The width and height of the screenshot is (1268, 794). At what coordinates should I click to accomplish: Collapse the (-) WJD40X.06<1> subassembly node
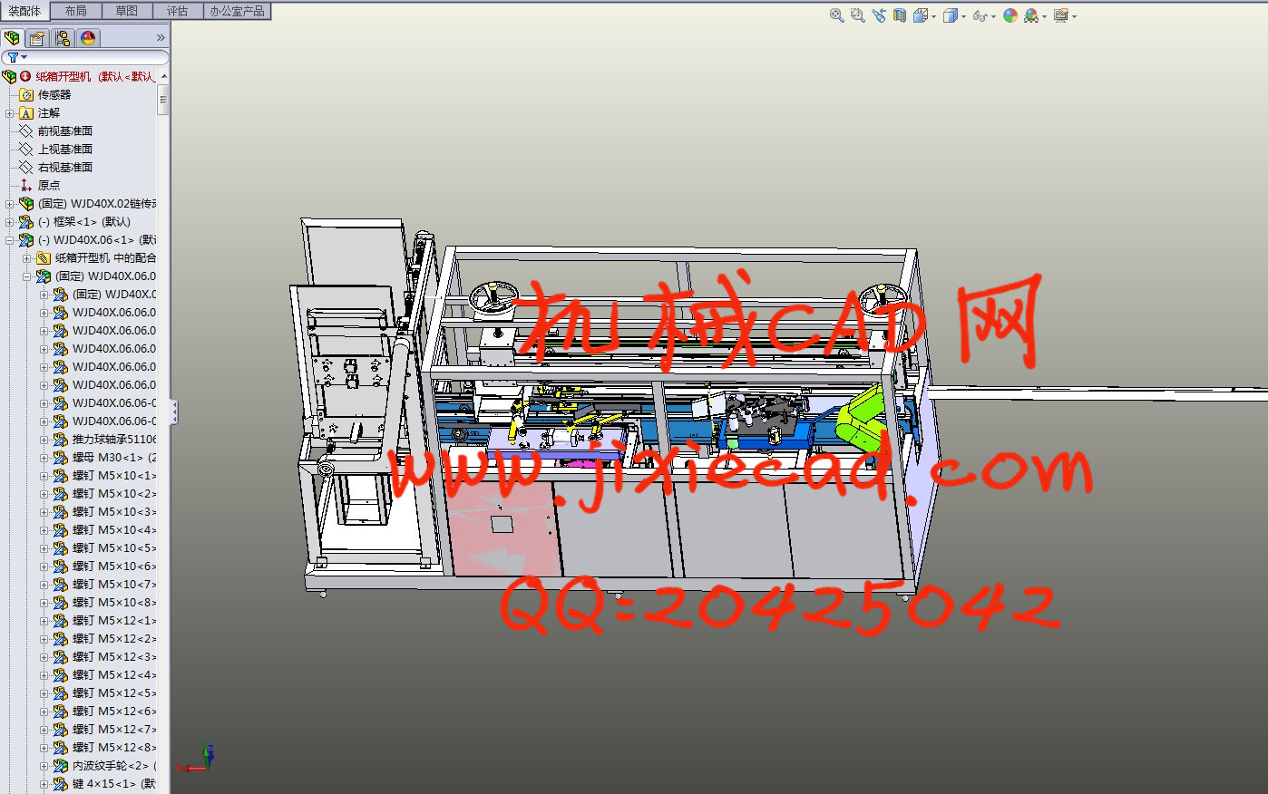pos(10,240)
